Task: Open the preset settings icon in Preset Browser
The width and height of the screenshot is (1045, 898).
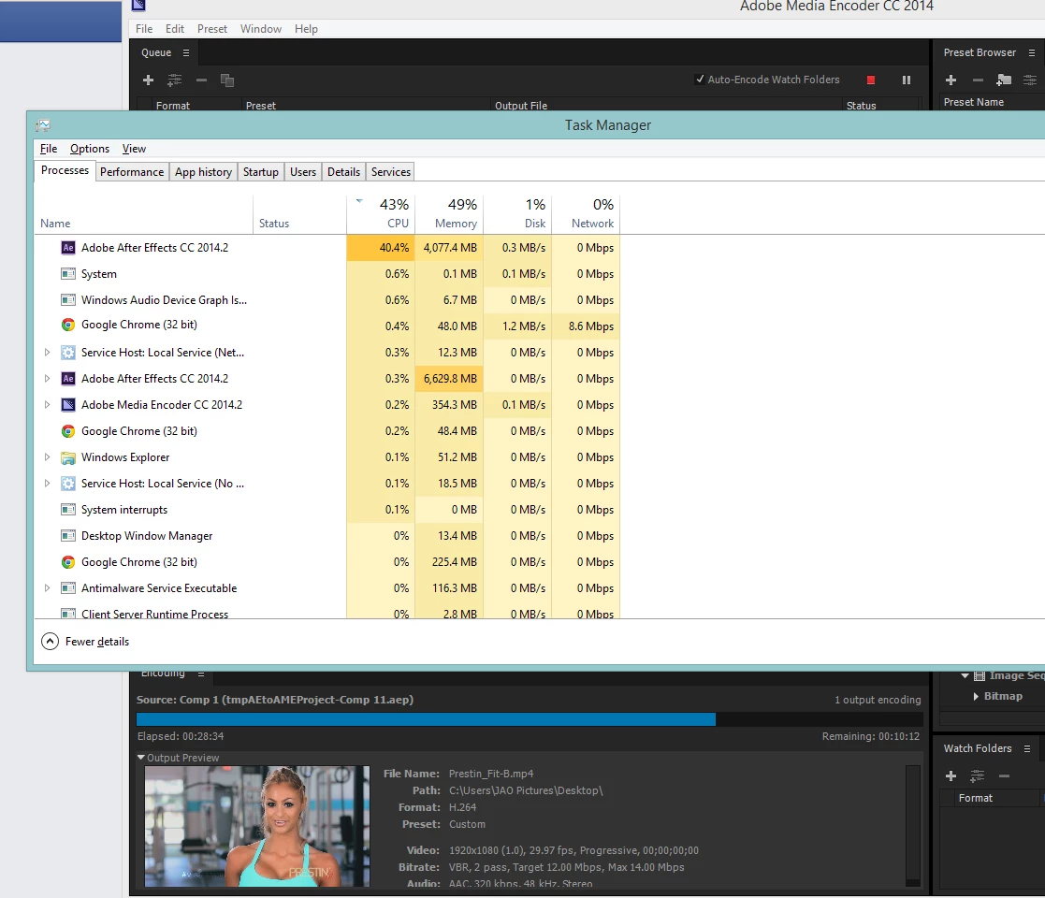Action: pyautogui.click(x=1030, y=80)
